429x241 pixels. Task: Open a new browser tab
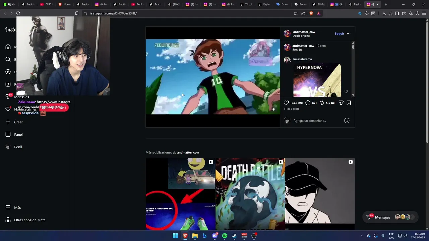click(x=386, y=4)
